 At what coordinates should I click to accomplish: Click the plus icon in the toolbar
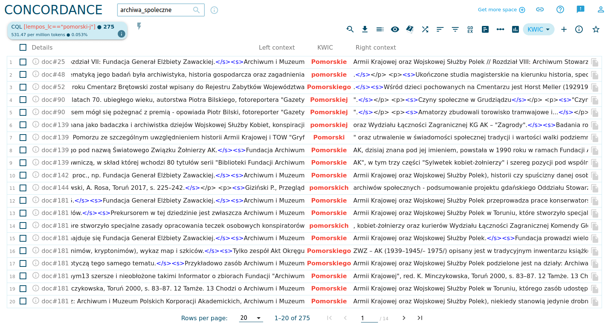click(x=564, y=29)
